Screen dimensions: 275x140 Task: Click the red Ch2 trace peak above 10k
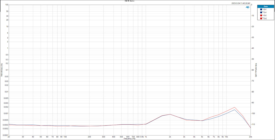click(235, 107)
